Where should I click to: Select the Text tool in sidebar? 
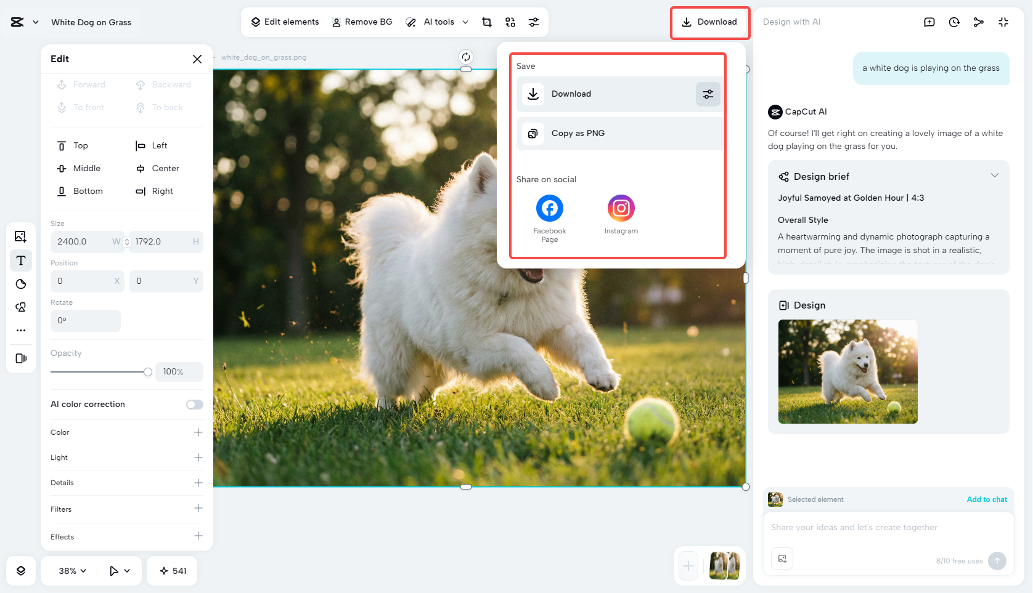click(x=20, y=260)
